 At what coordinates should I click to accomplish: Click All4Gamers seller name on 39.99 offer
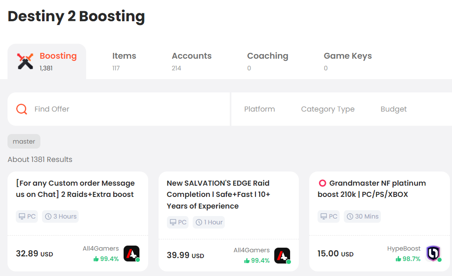coord(251,250)
